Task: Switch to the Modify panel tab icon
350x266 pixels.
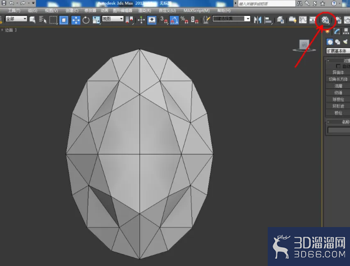Action: 337,31
